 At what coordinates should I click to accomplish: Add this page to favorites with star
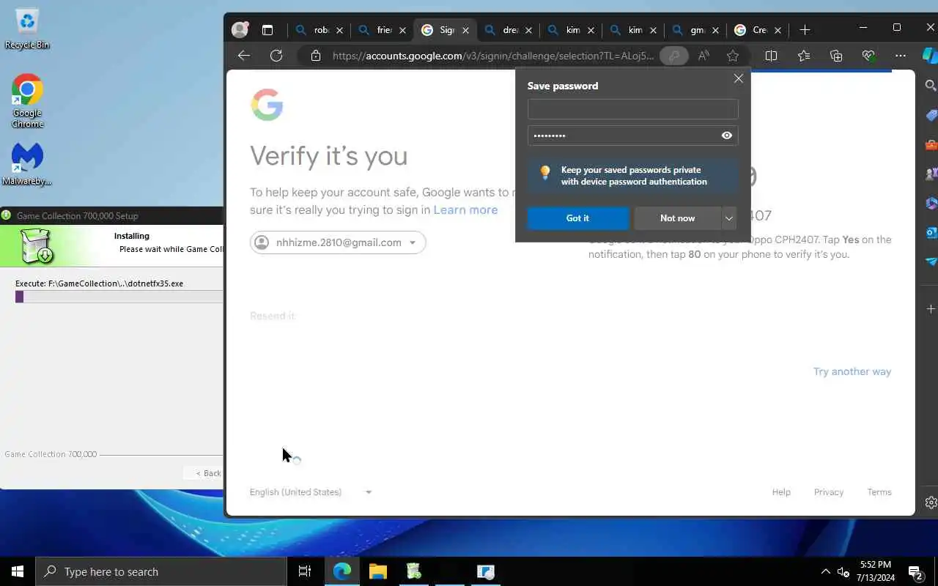tap(733, 56)
